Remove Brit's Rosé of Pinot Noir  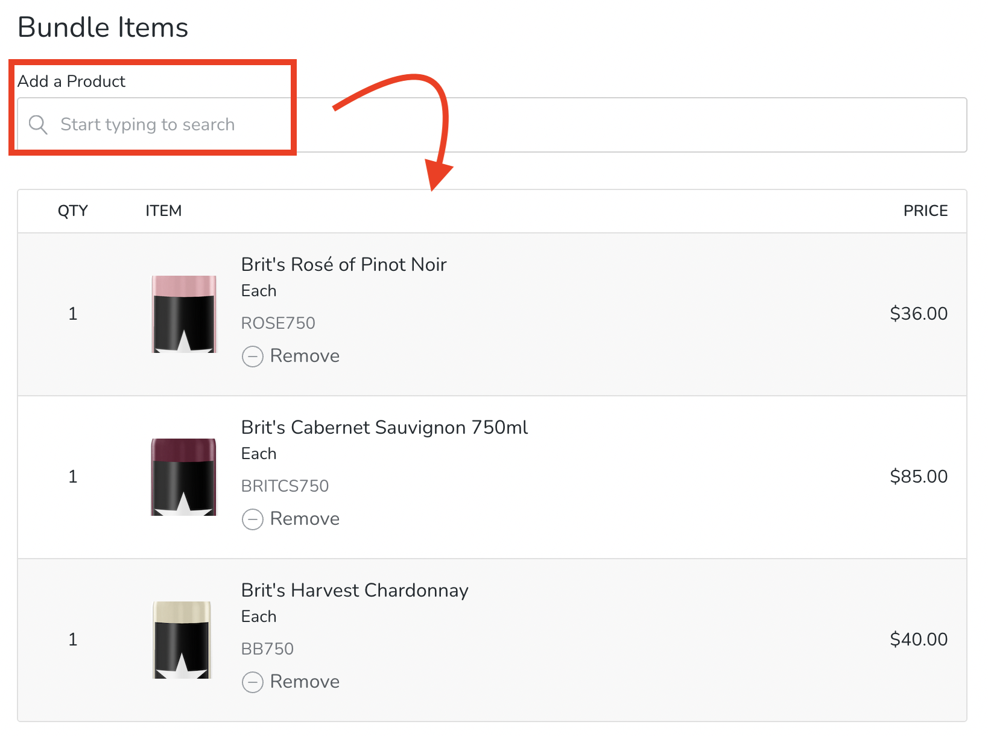tap(305, 357)
